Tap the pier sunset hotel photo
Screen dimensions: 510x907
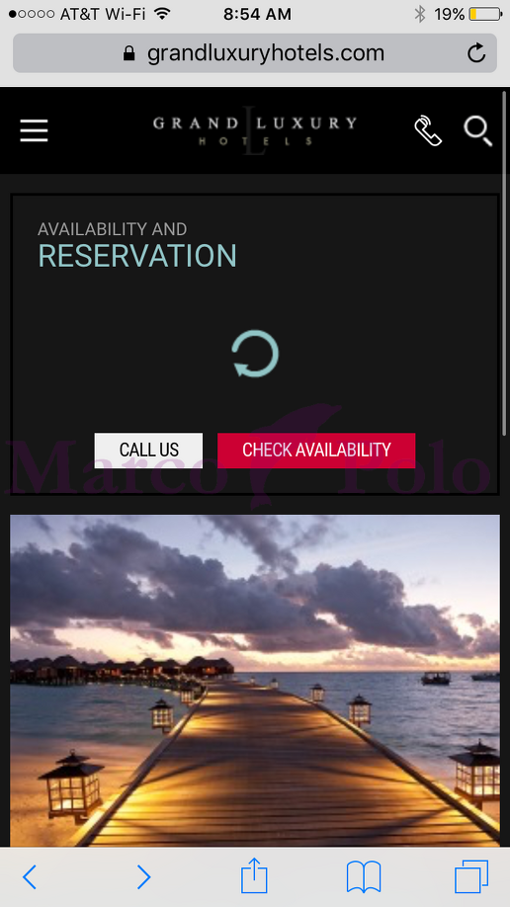[255, 681]
